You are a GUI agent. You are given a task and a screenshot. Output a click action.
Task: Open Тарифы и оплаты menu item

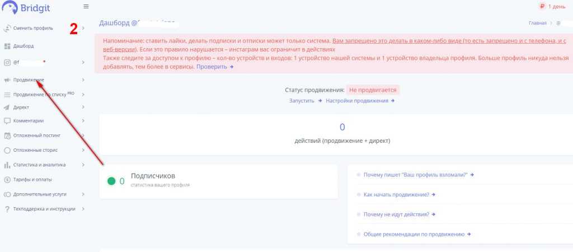coord(32,180)
